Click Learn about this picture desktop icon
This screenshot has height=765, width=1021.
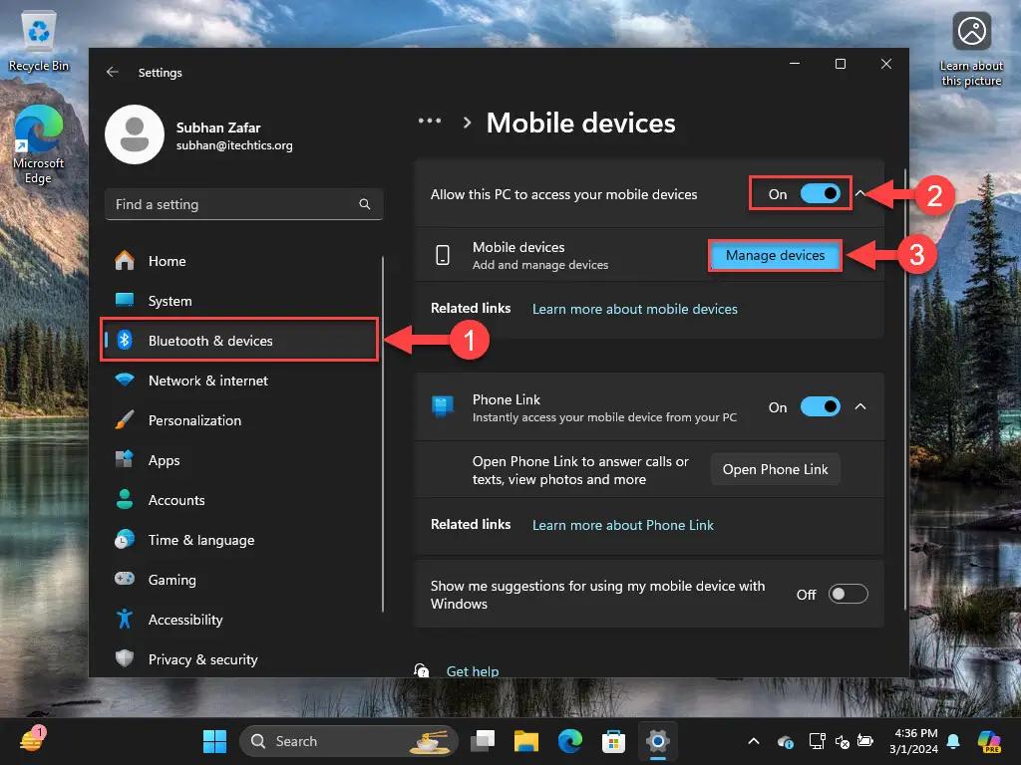click(x=971, y=50)
